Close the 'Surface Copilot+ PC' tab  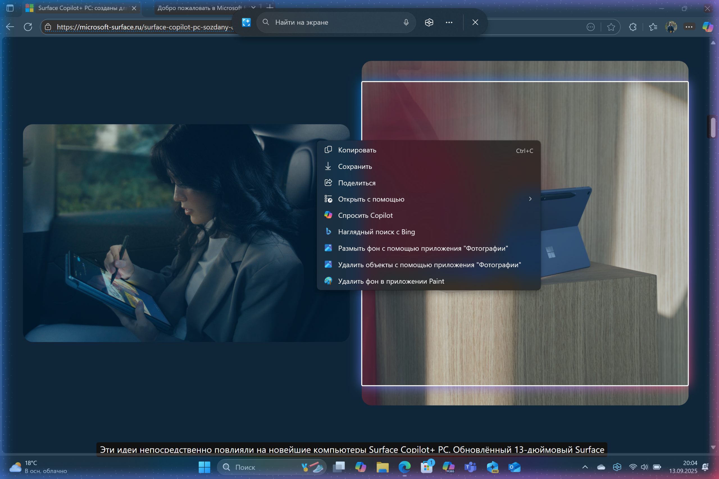pyautogui.click(x=134, y=8)
